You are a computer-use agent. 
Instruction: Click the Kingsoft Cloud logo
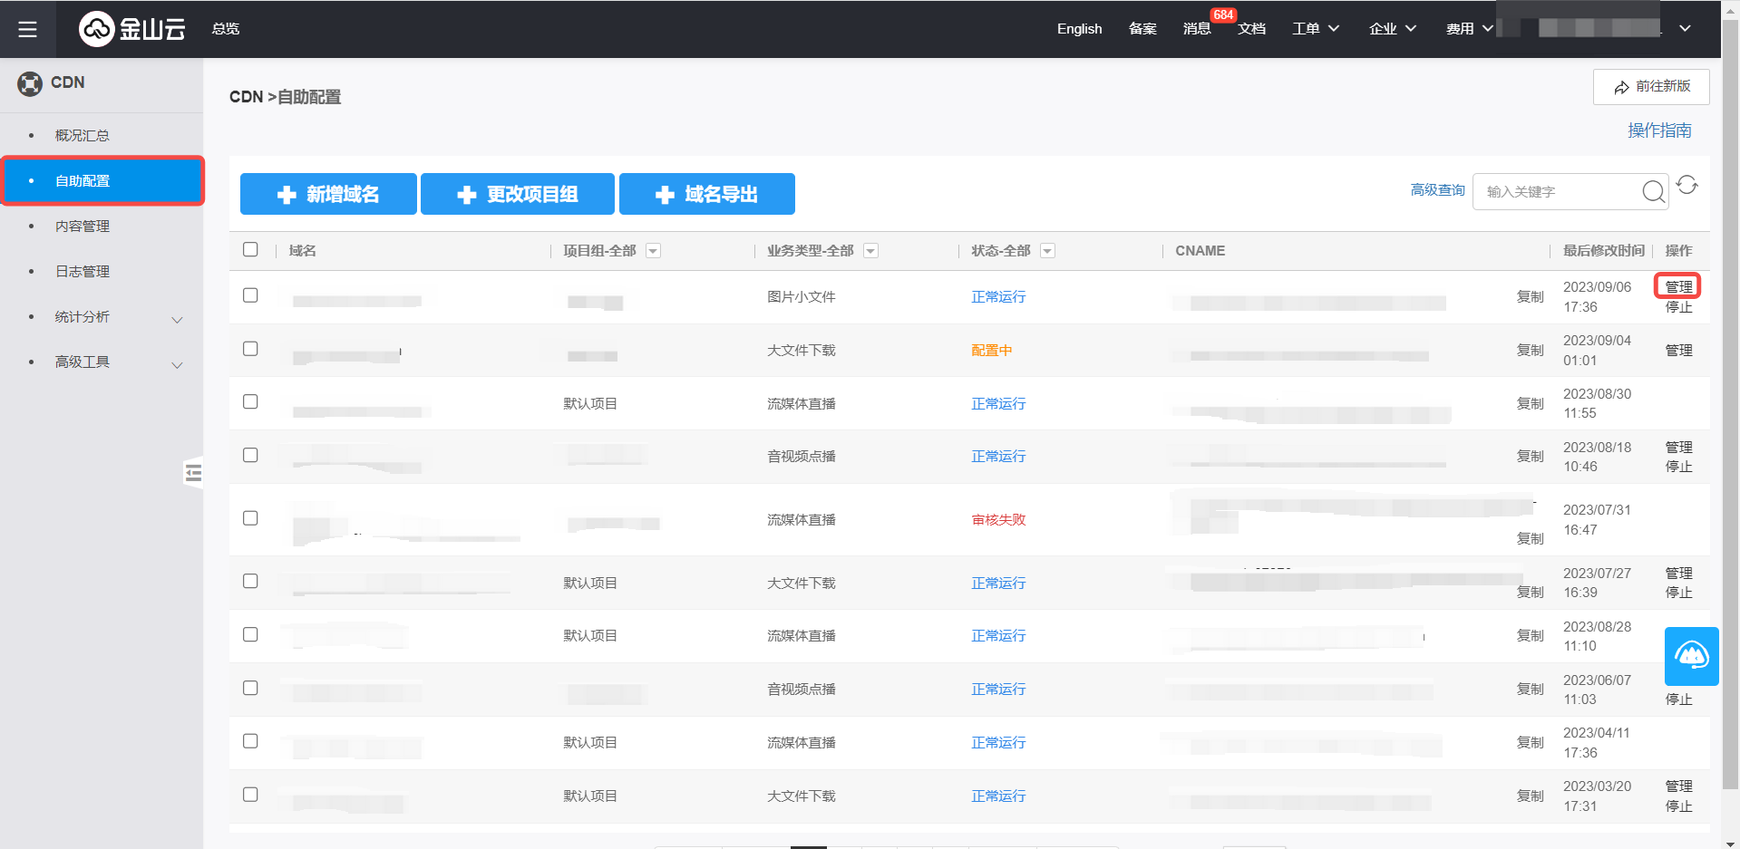pos(132,29)
